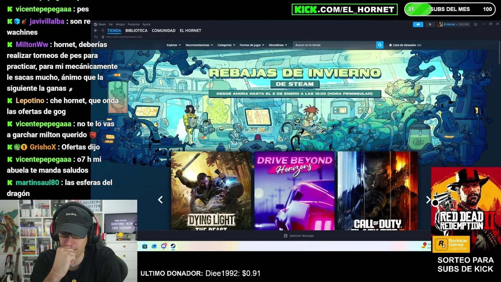The height and width of the screenshot is (282, 501).
Task: Open the Amigos menu
Action: 120,24
